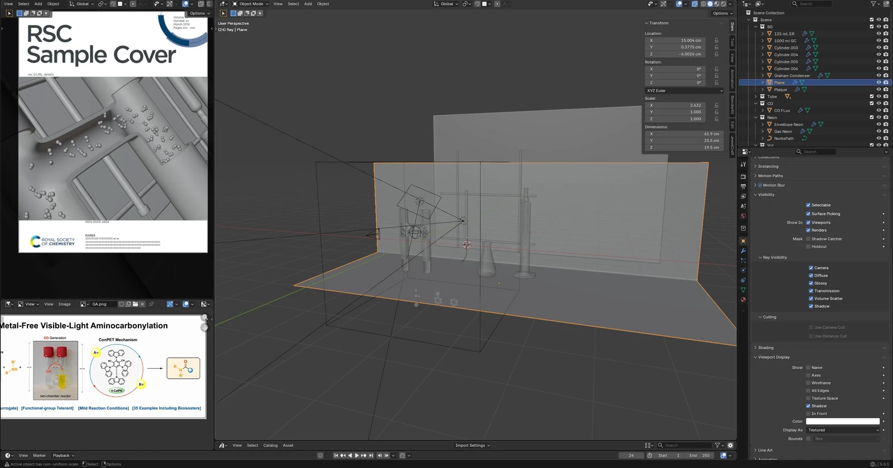Click the mesh data icon on Plaque row
The image size is (893, 468).
804,89
